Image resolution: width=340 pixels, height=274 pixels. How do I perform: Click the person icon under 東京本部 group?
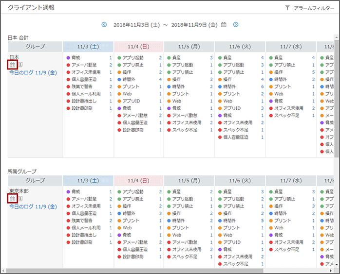20,198
